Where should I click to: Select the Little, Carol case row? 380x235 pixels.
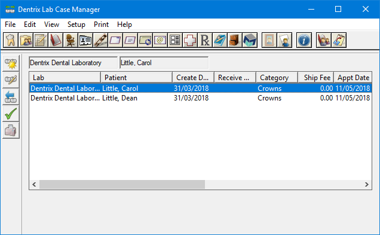tap(200, 88)
